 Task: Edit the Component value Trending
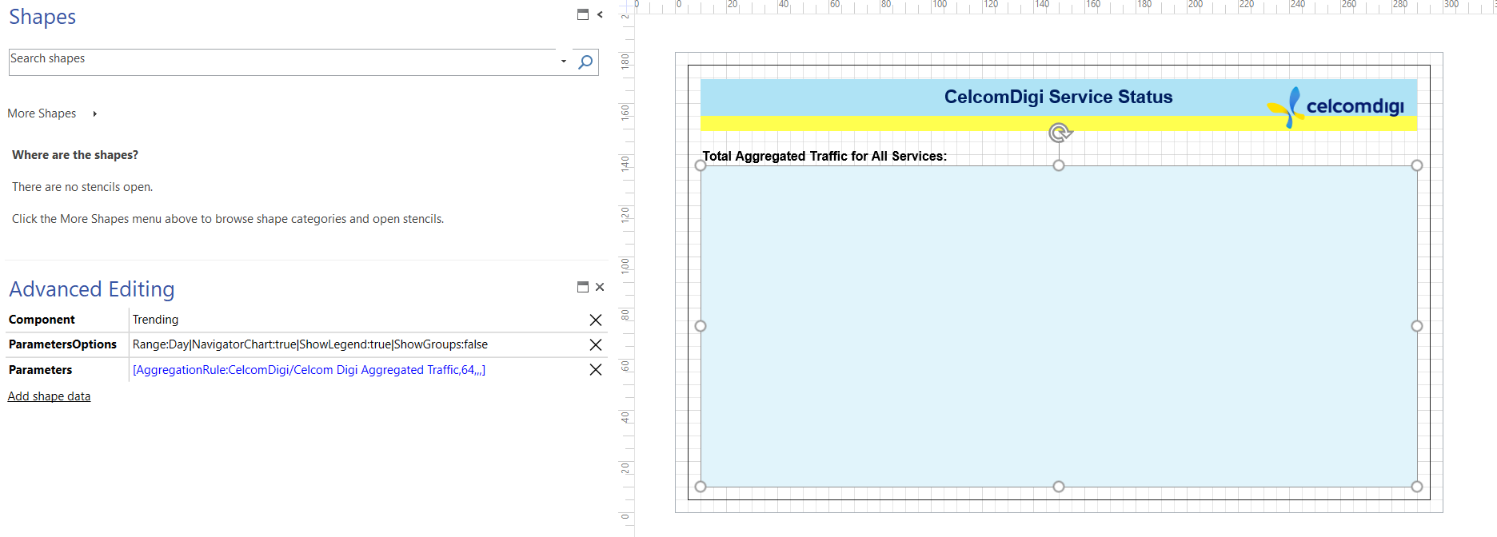click(155, 320)
